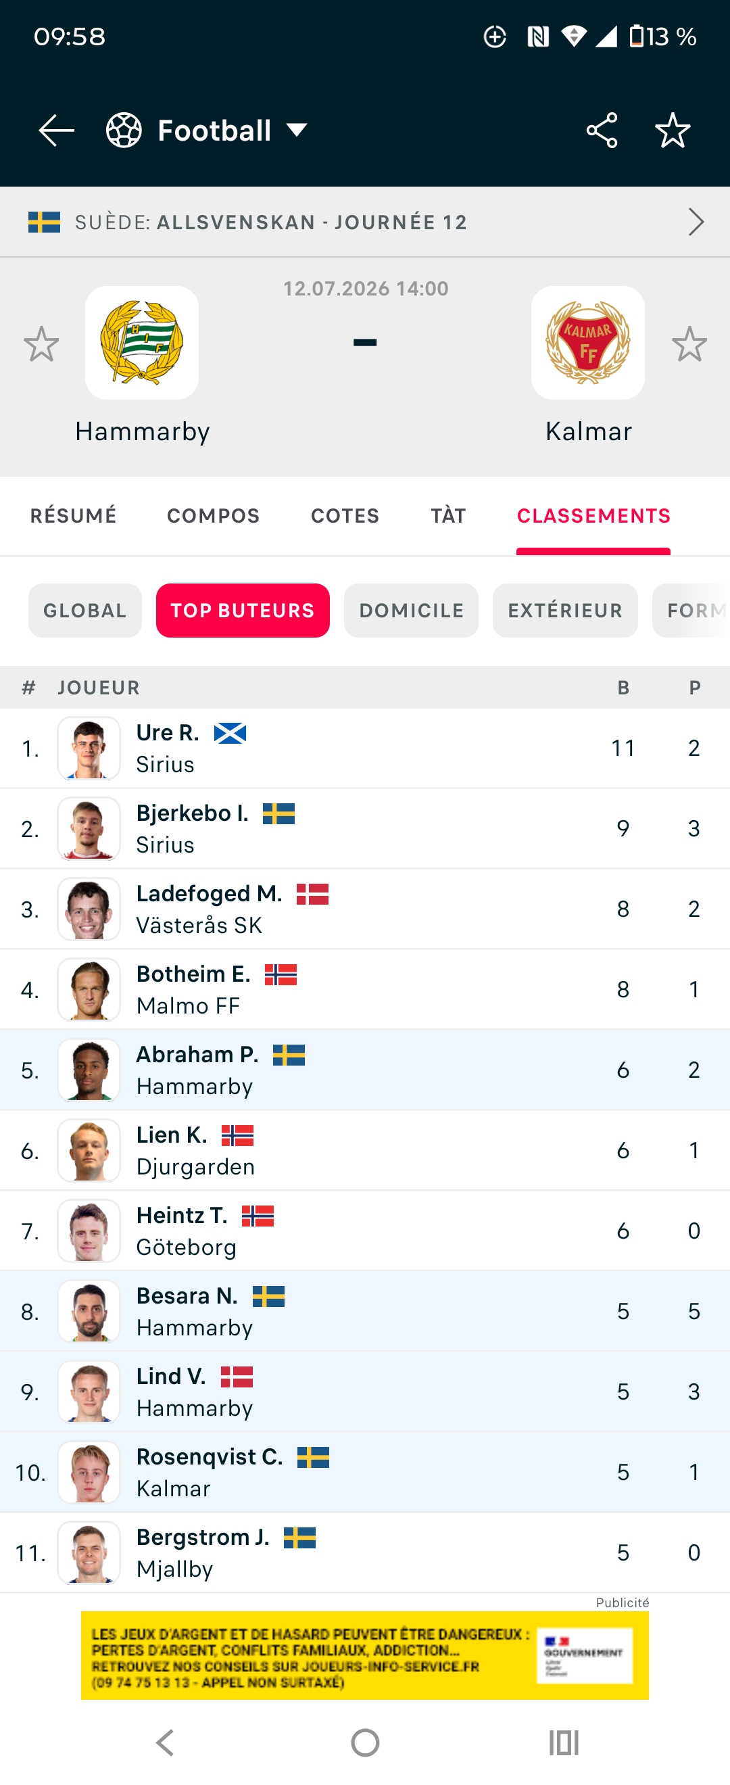The image size is (730, 1785).
Task: Open the Cotes tab
Action: click(345, 515)
